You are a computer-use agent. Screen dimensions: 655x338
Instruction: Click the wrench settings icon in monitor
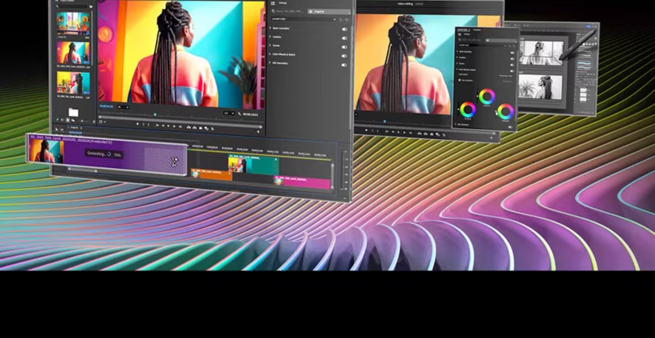tap(239, 114)
